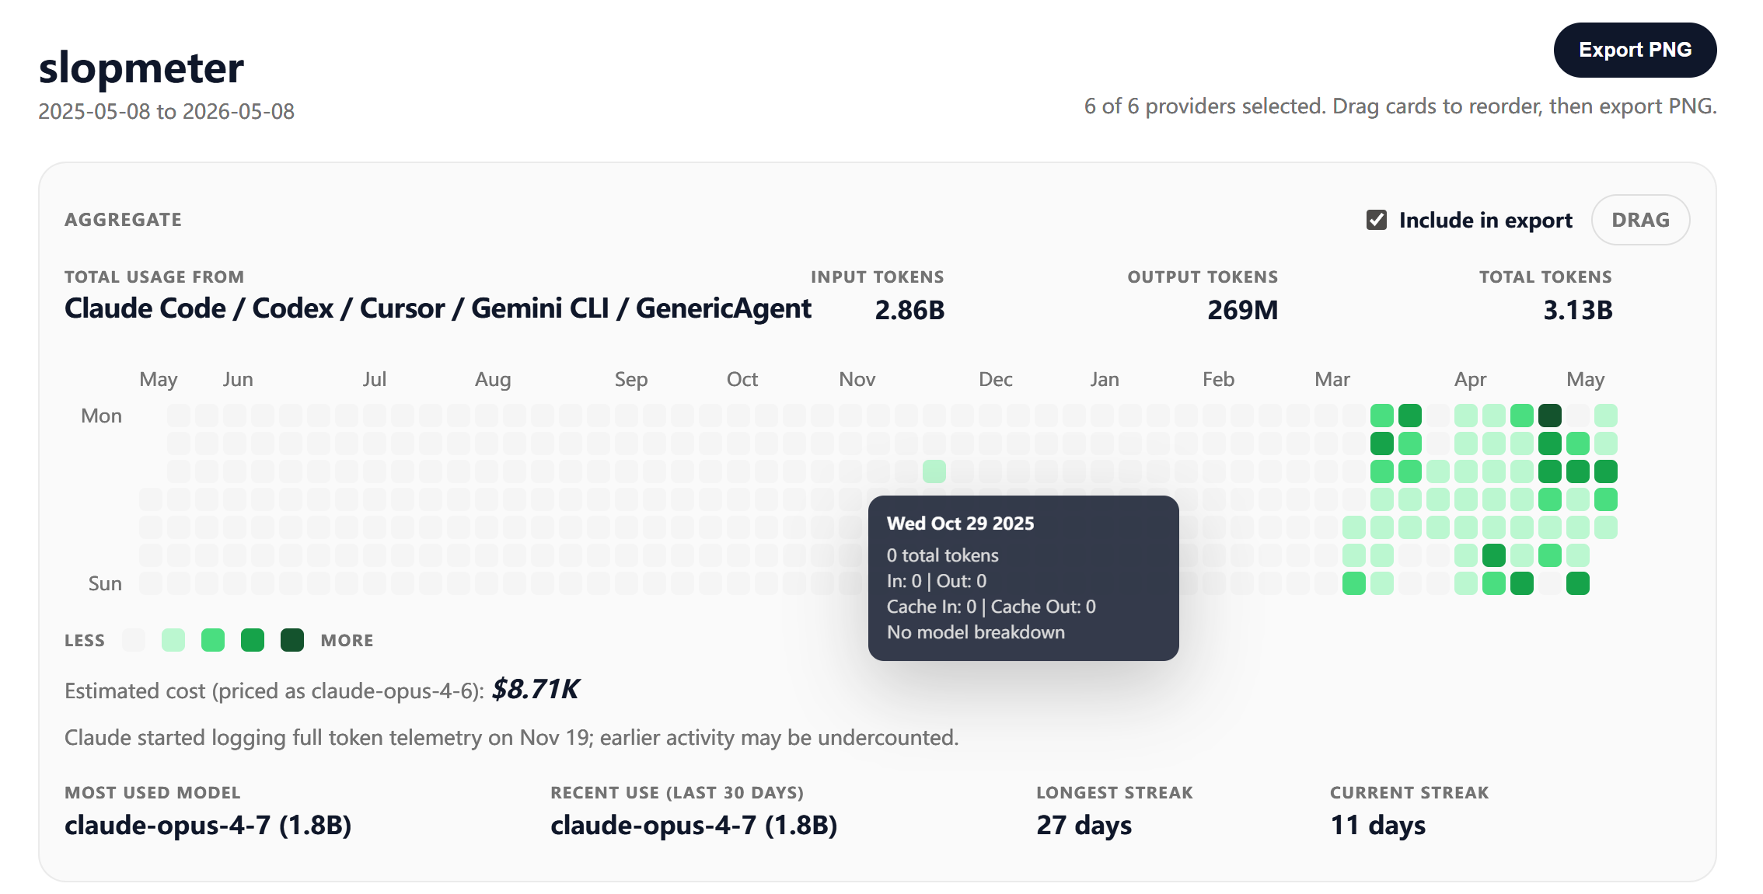The image size is (1763, 894).
Task: Click the Feb month label on the heatmap
Action: [1219, 379]
